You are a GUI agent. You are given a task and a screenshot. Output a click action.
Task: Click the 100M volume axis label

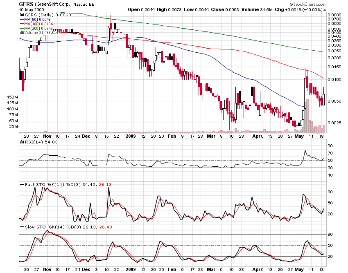[13, 109]
